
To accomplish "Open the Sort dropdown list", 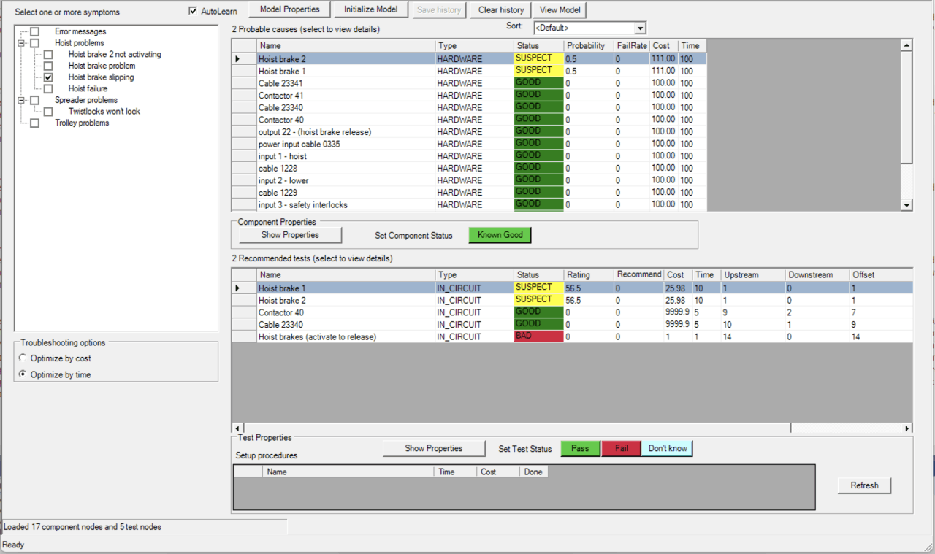I will [640, 28].
